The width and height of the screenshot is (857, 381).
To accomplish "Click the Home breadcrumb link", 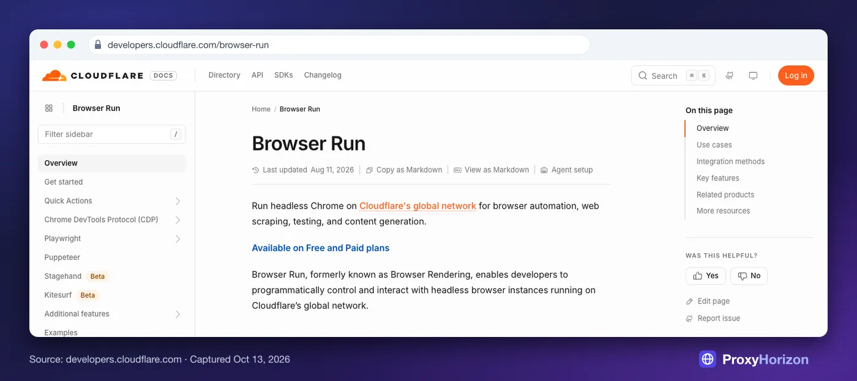I will 261,109.
